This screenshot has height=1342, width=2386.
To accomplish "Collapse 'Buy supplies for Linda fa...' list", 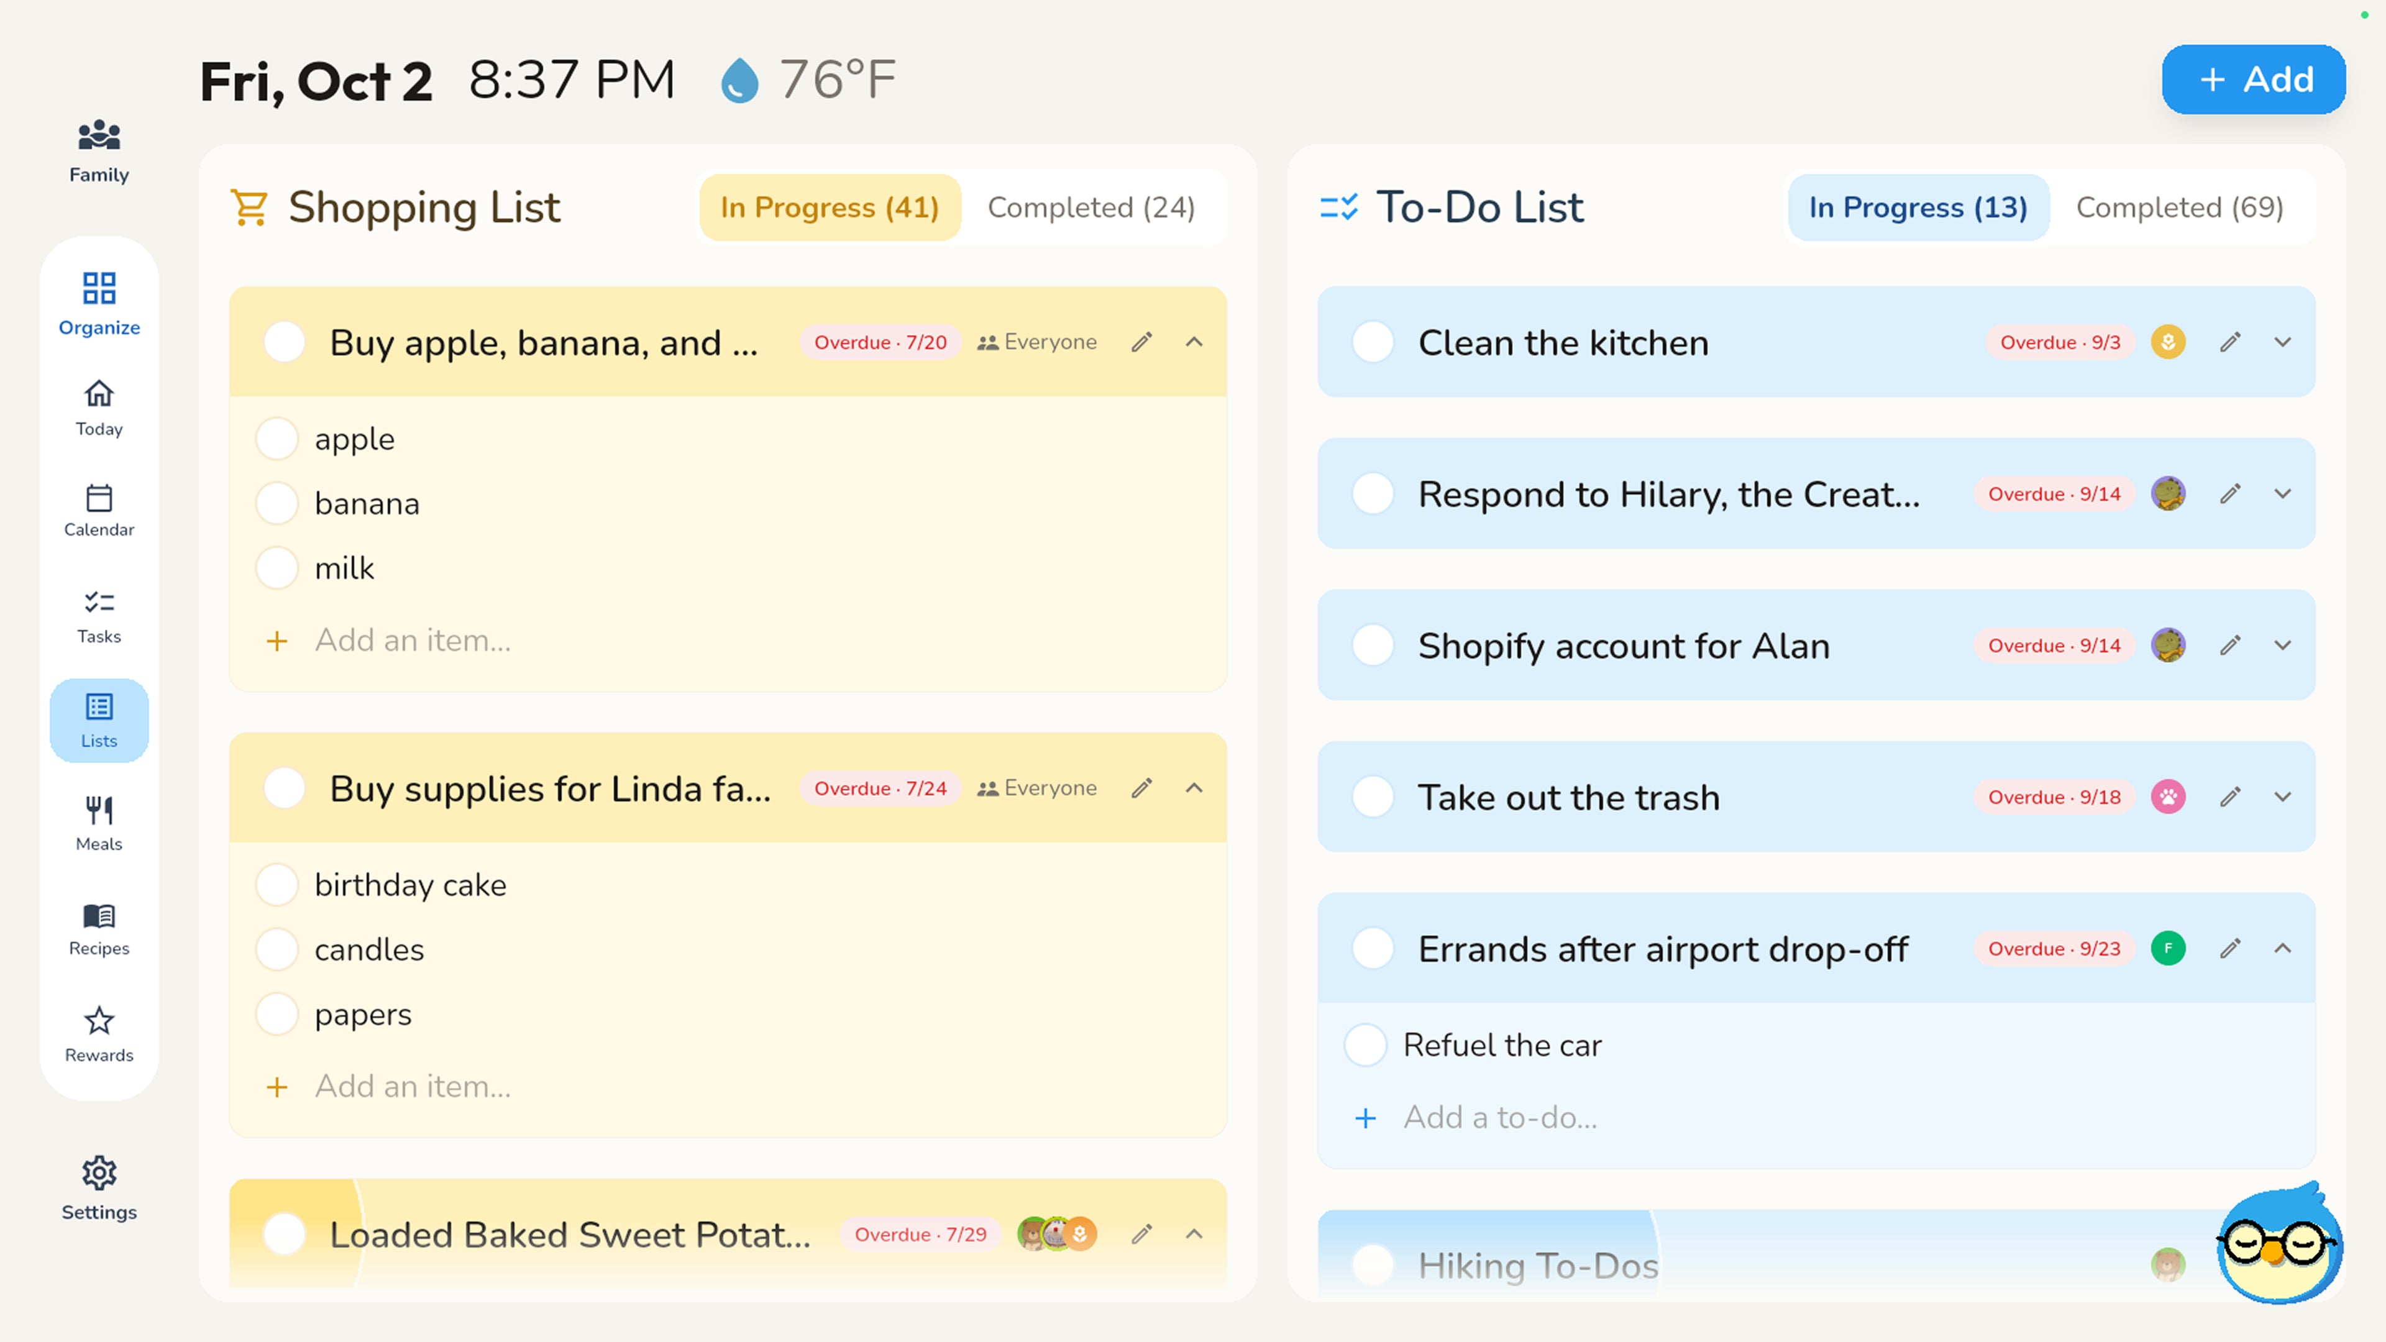I will 1194,788.
